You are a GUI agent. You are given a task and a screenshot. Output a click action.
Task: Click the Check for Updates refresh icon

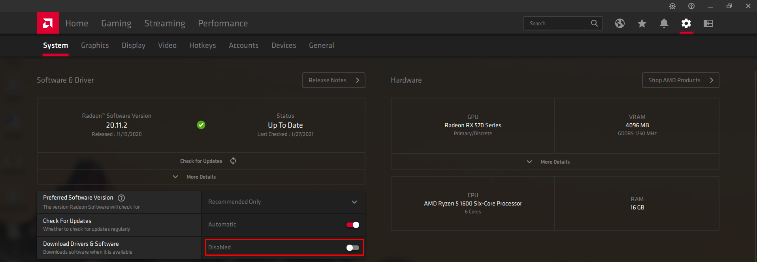coord(233,161)
